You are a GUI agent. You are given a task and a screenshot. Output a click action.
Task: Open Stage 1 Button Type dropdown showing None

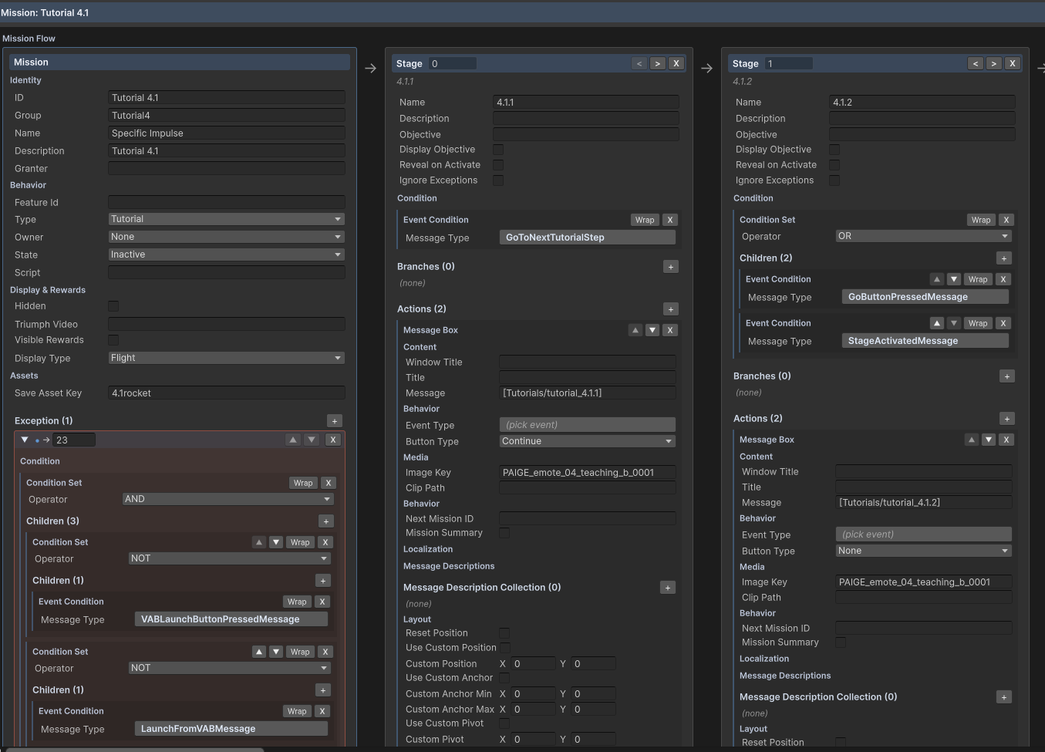pos(924,551)
